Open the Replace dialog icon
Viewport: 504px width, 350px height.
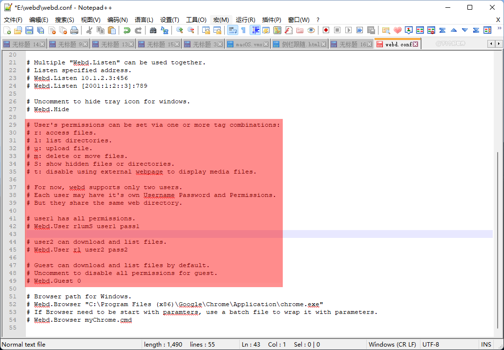pyautogui.click(x=165, y=31)
